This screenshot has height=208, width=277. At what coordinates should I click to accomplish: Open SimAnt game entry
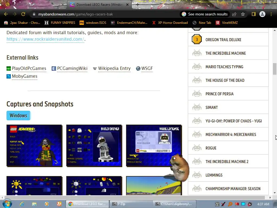[x=212, y=108]
